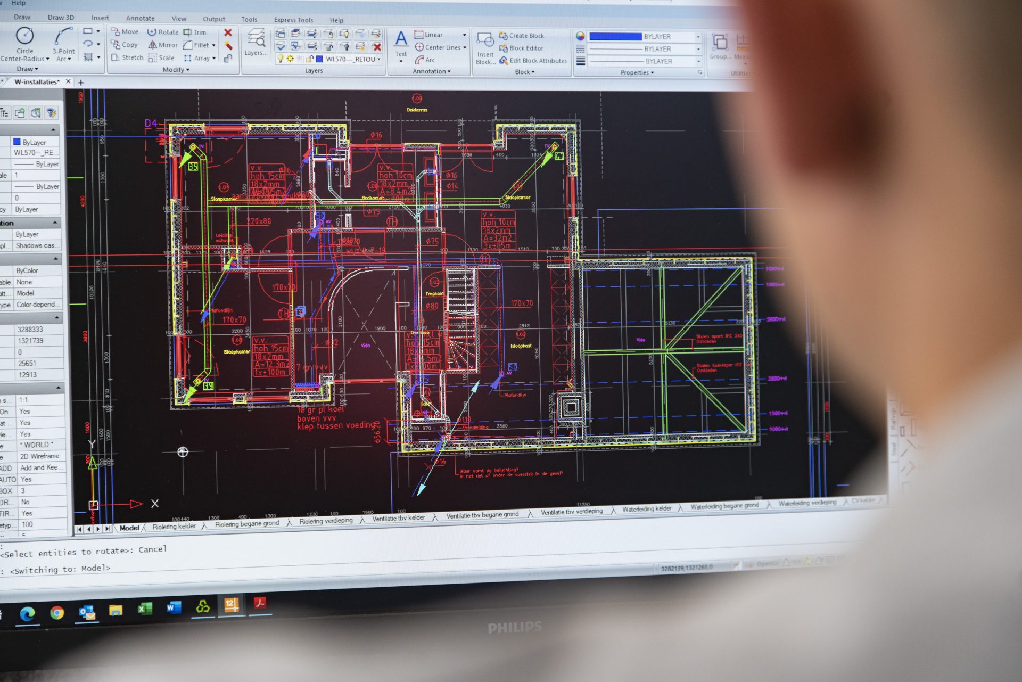Open Microsoft Edge from the taskbar
Image resolution: width=1022 pixels, height=682 pixels.
point(27,614)
